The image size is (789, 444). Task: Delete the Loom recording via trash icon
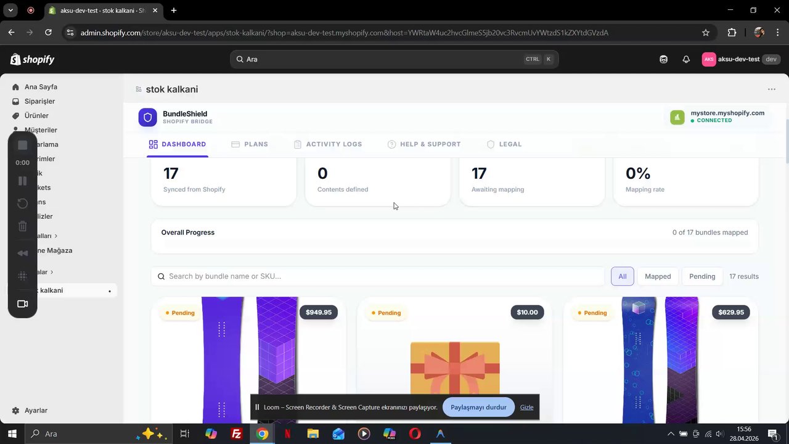(x=22, y=226)
